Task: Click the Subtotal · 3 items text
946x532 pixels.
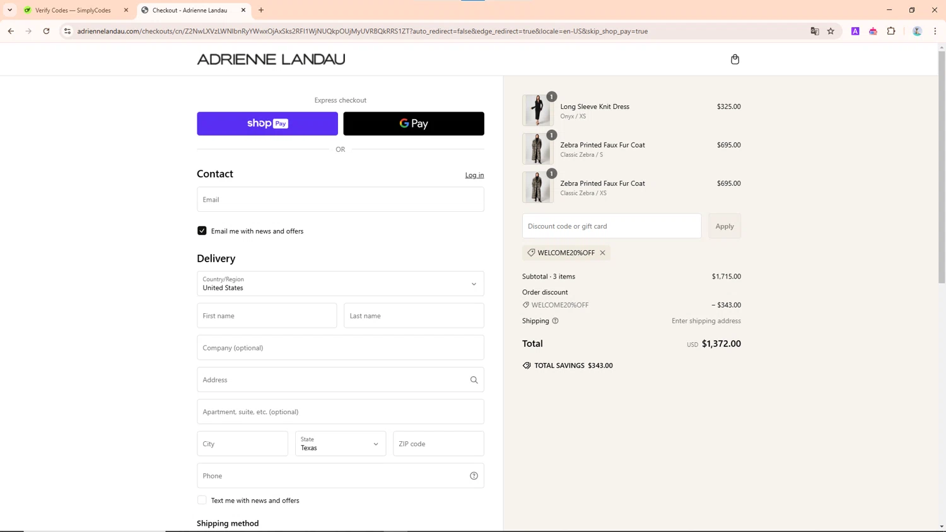Action: [549, 277]
